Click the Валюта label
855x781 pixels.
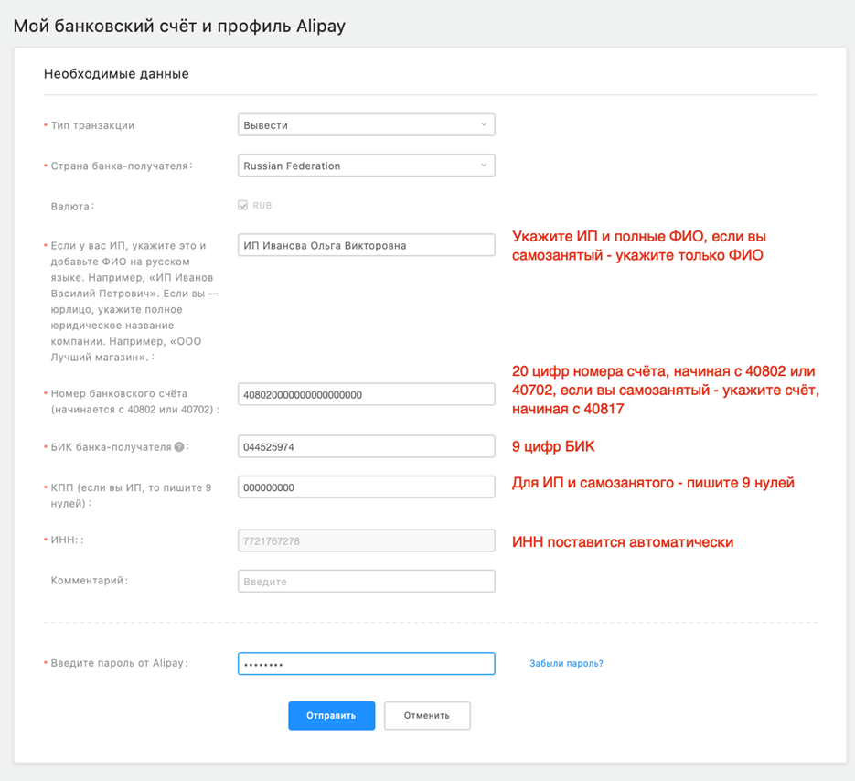point(72,207)
